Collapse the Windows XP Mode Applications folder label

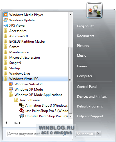(38, 95)
